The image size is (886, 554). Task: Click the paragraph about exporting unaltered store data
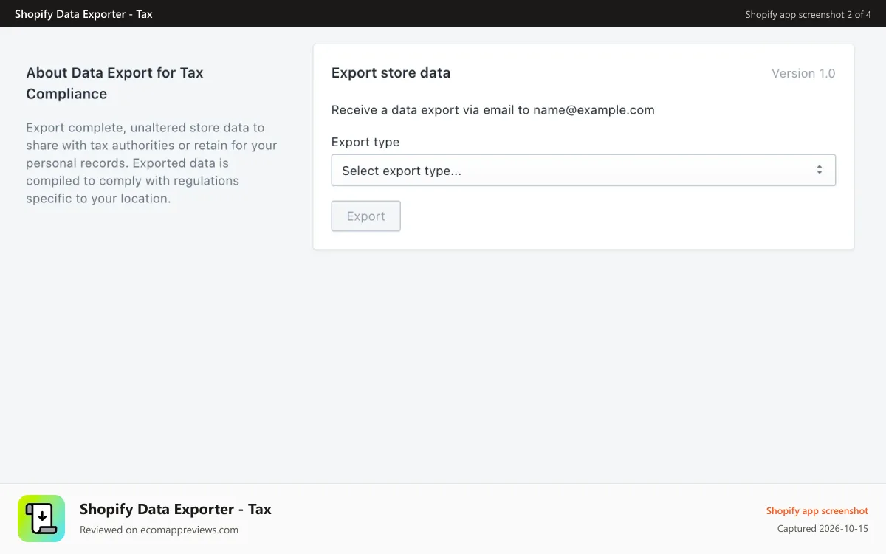click(151, 163)
